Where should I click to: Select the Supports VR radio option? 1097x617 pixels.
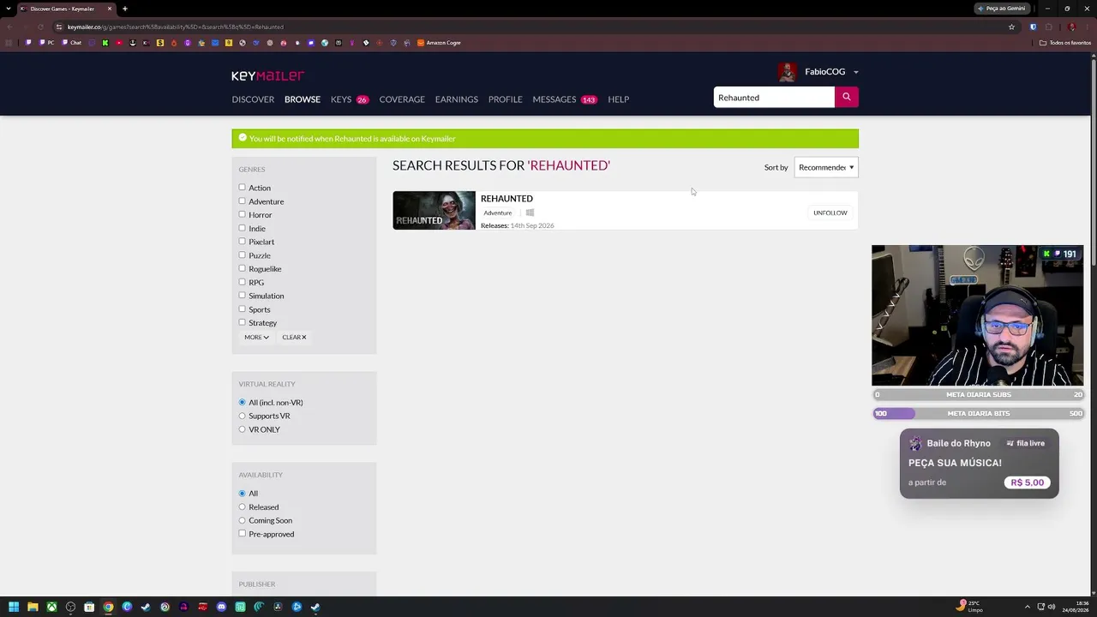pyautogui.click(x=242, y=416)
